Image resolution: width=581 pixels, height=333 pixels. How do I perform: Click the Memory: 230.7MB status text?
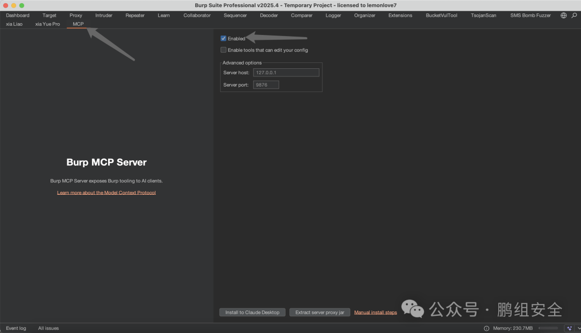[513, 328]
